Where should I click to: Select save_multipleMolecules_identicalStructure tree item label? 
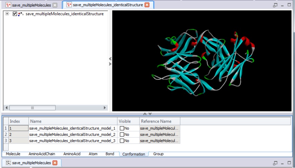pyautogui.click(x=65, y=14)
